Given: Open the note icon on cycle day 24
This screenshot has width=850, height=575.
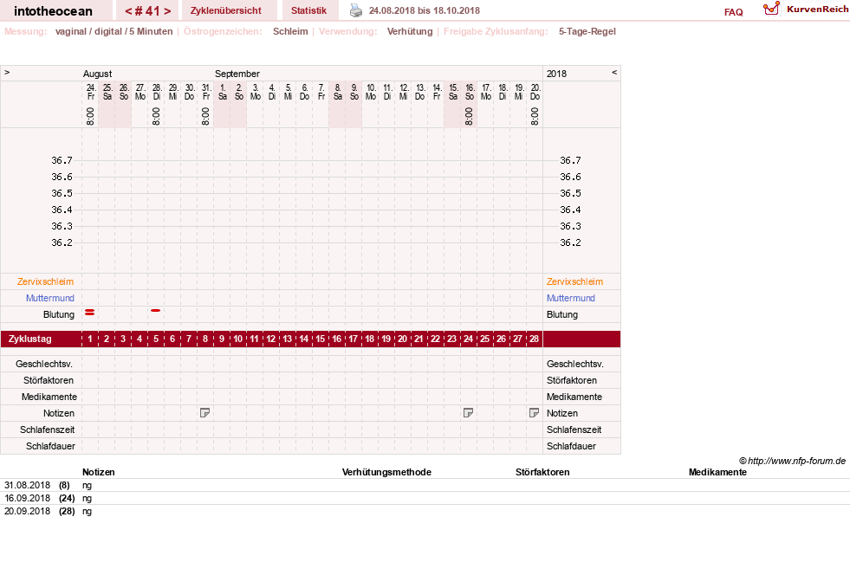Looking at the screenshot, I should 469,413.
